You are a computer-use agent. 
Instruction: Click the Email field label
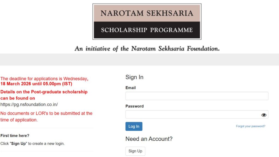pyautogui.click(x=131, y=88)
